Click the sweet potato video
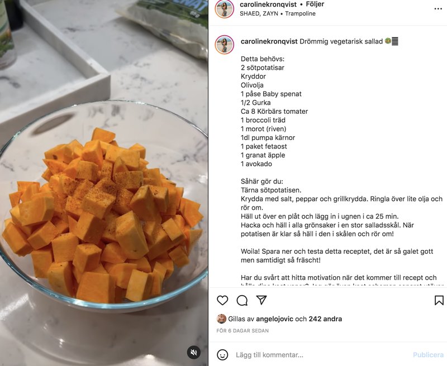Image resolution: width=447 pixels, height=366 pixels. (104, 183)
